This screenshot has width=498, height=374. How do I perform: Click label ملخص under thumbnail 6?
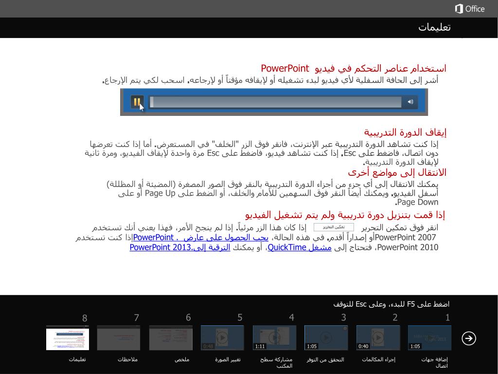point(182,359)
